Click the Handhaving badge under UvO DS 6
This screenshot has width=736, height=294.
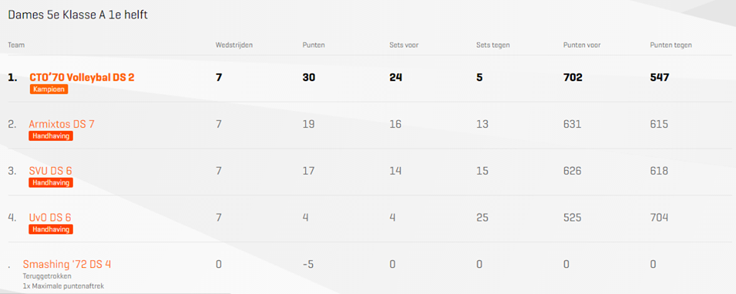click(51, 229)
